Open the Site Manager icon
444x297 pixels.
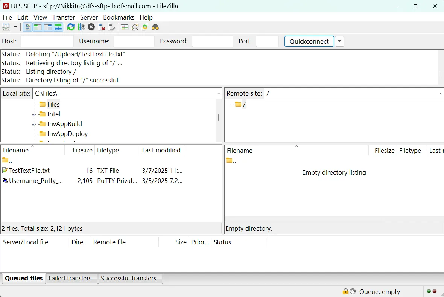6,27
